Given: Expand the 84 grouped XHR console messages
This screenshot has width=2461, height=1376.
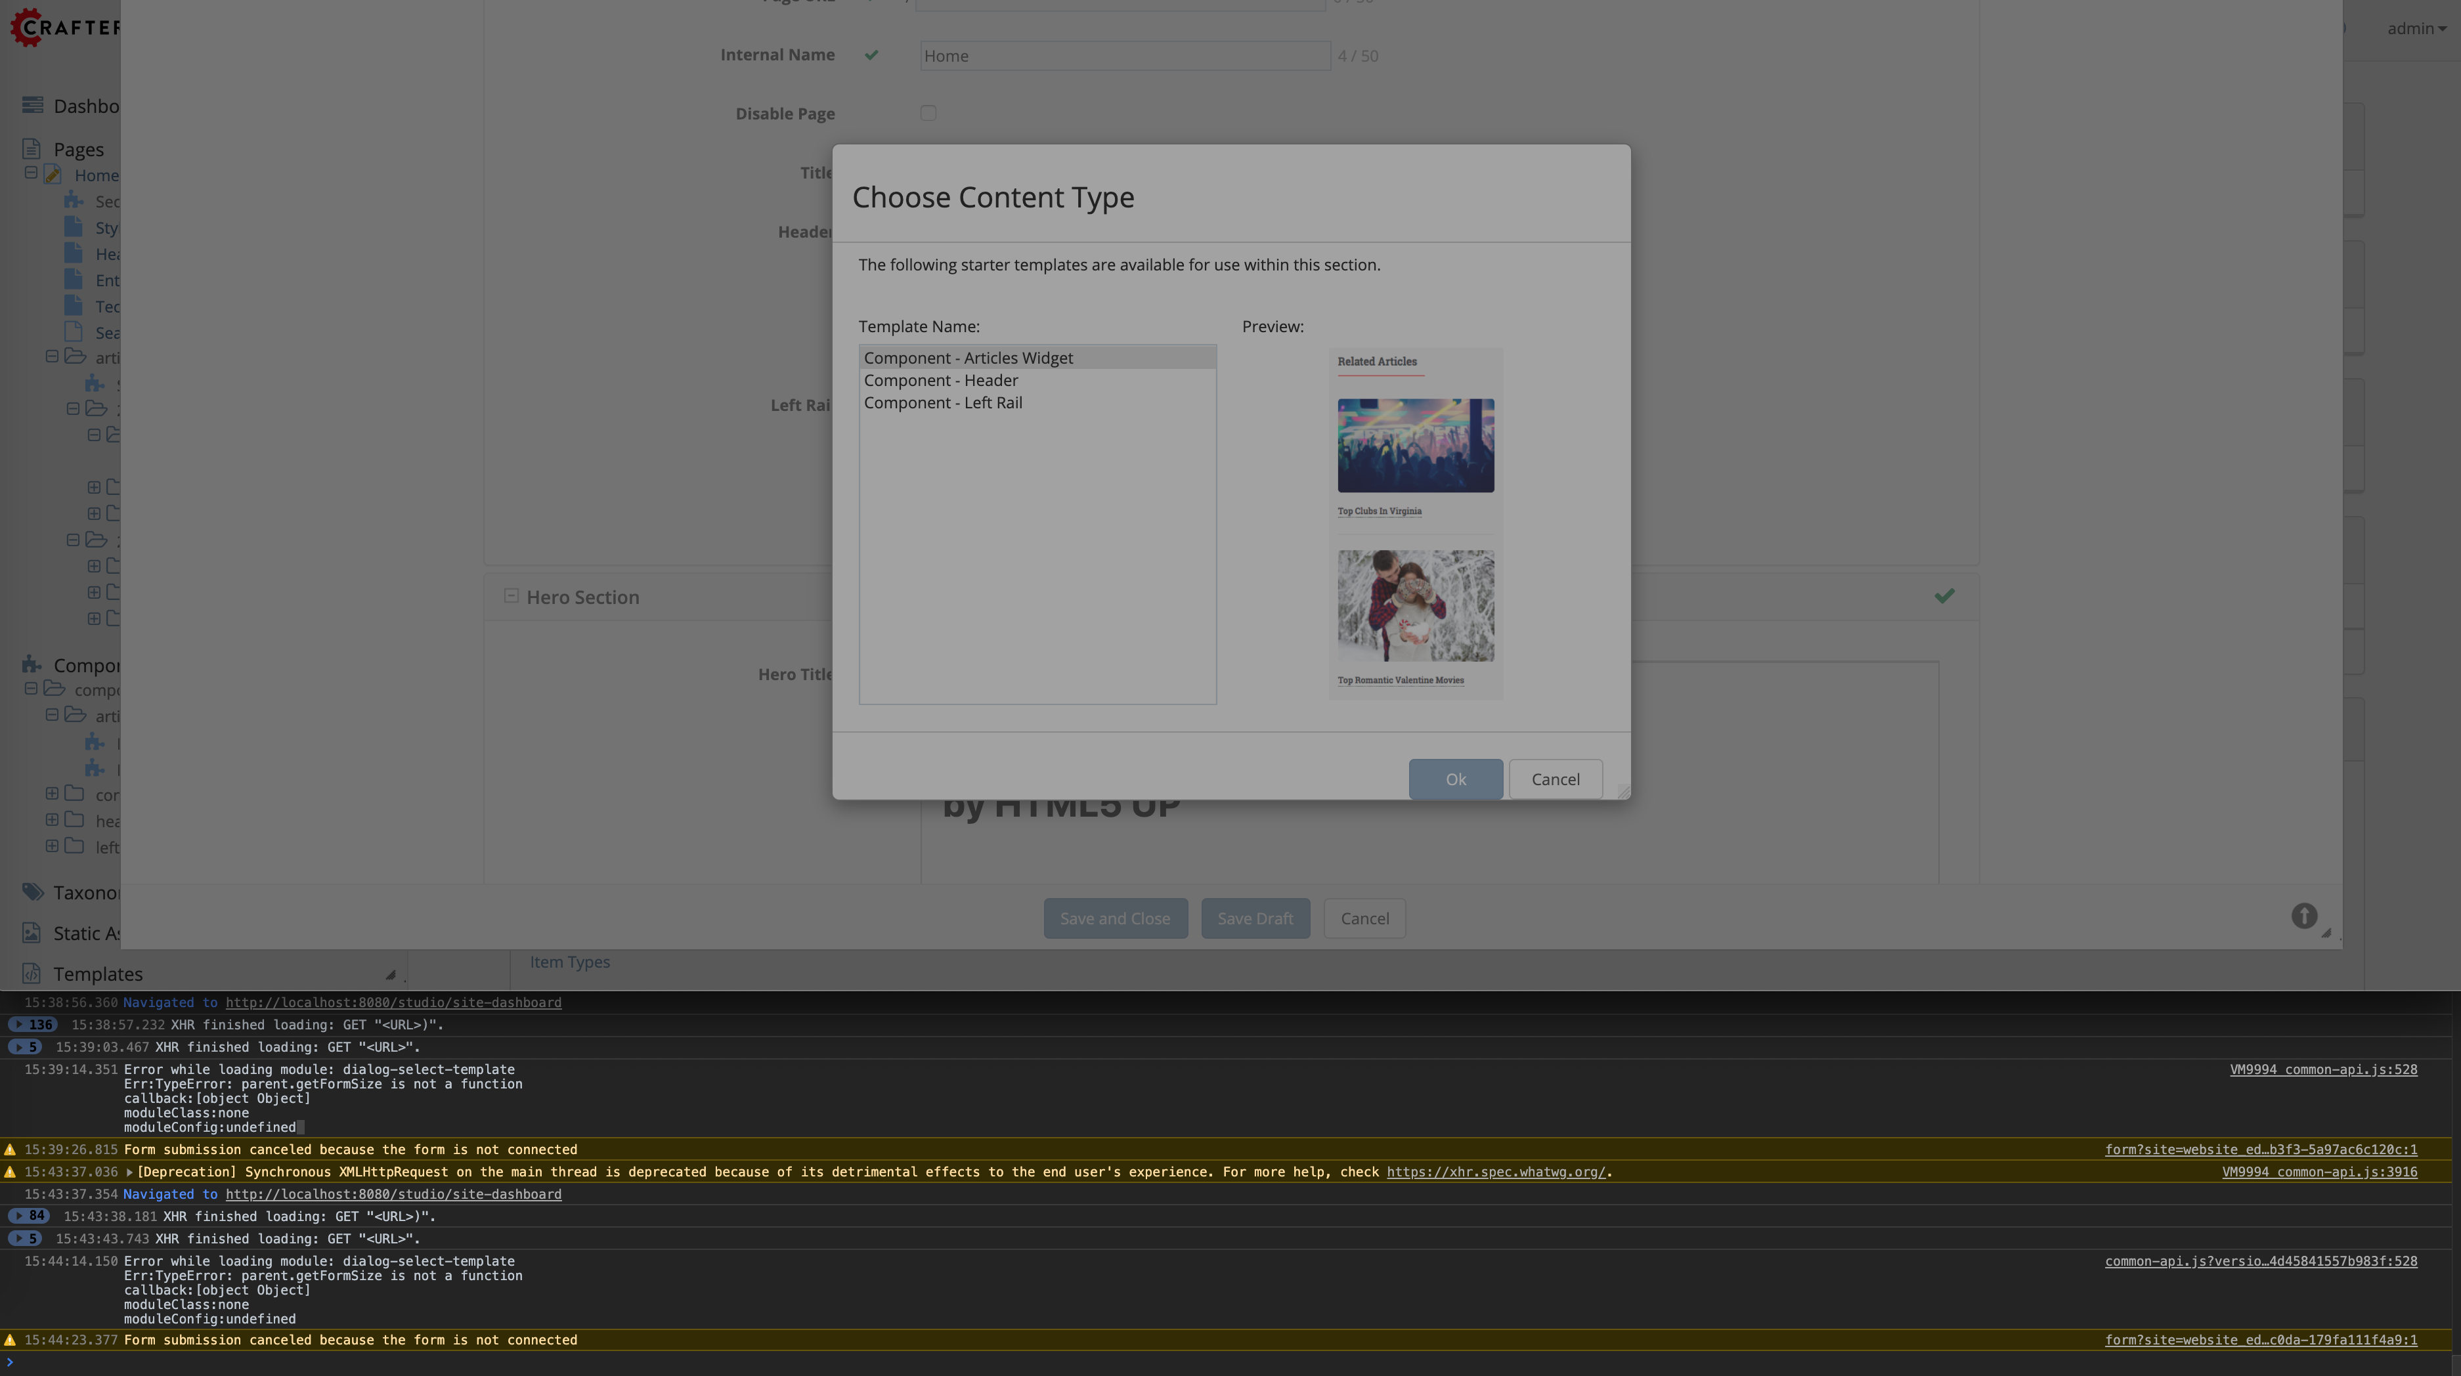Looking at the screenshot, I should tap(29, 1216).
